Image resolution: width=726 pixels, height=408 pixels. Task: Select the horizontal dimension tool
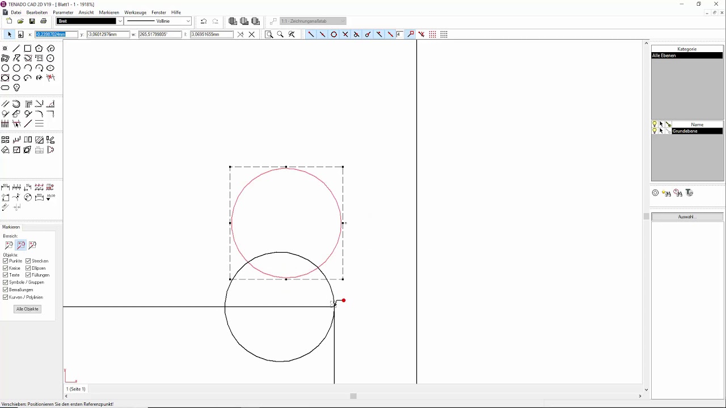[5, 187]
